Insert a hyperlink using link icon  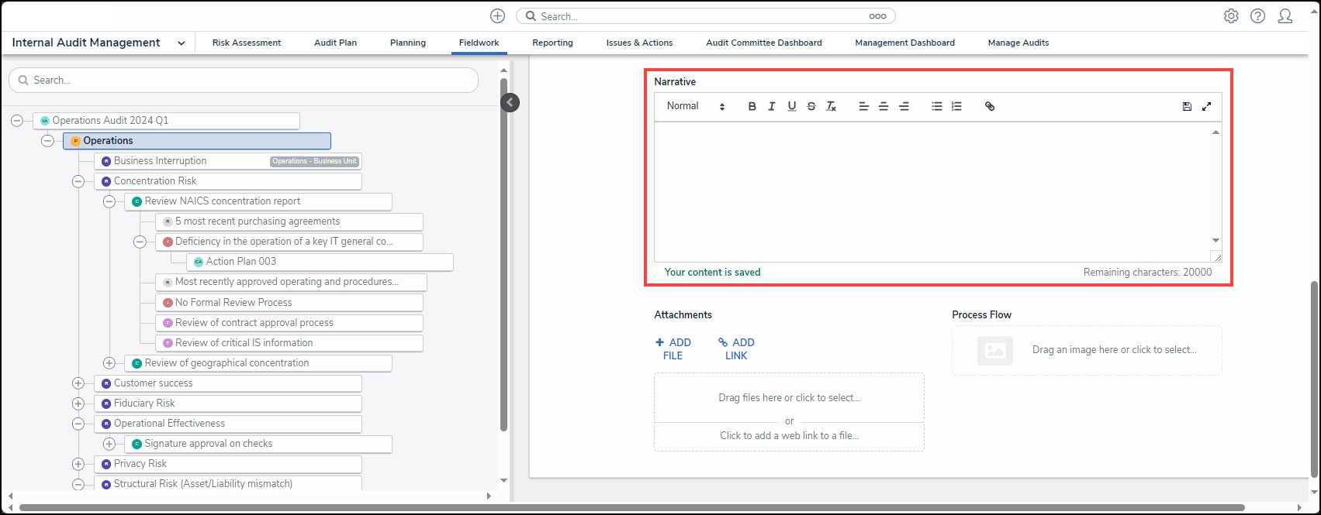[x=990, y=107]
